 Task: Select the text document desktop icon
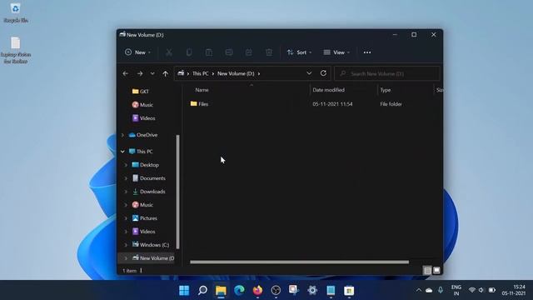click(16, 50)
